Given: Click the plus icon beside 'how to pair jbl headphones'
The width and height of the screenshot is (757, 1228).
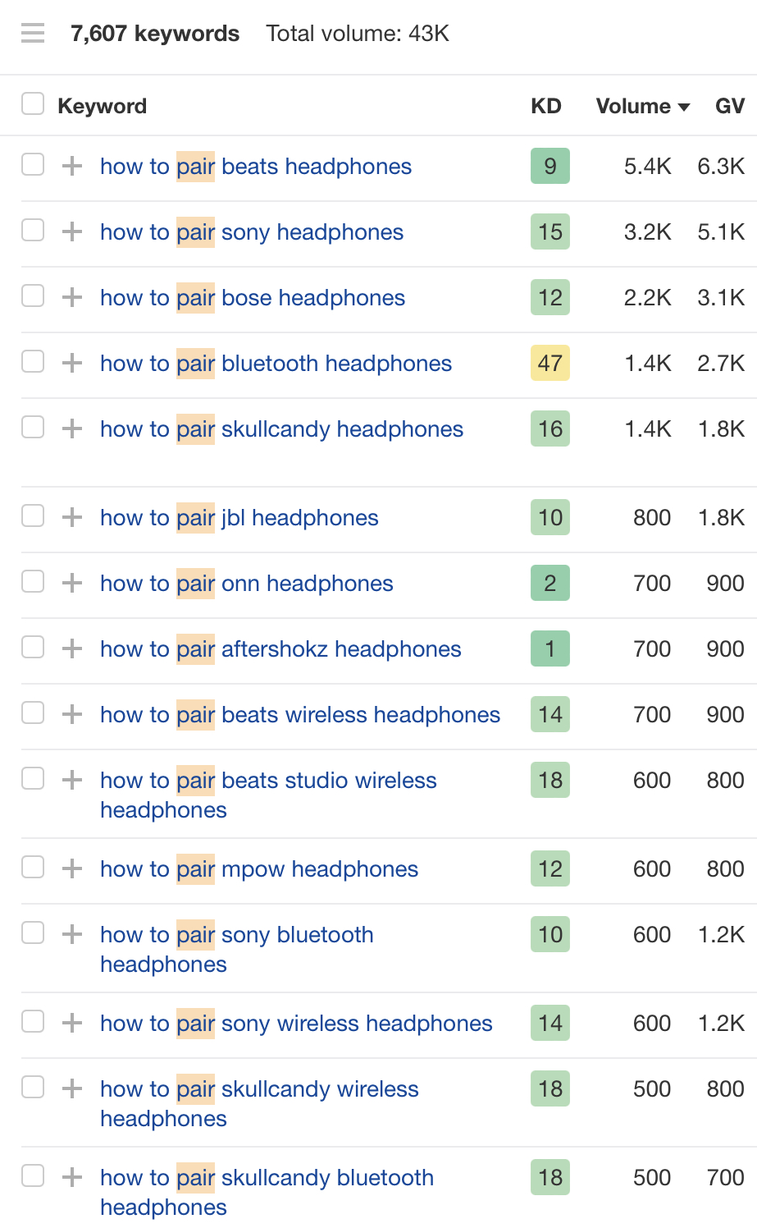Looking at the screenshot, I should point(72,517).
